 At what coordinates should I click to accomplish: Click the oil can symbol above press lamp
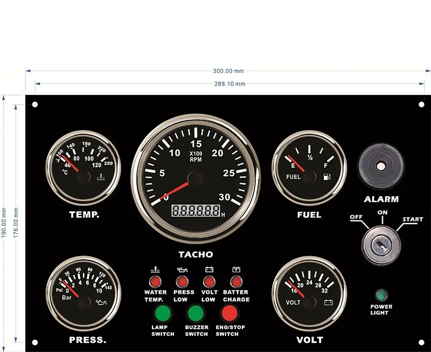click(x=182, y=270)
